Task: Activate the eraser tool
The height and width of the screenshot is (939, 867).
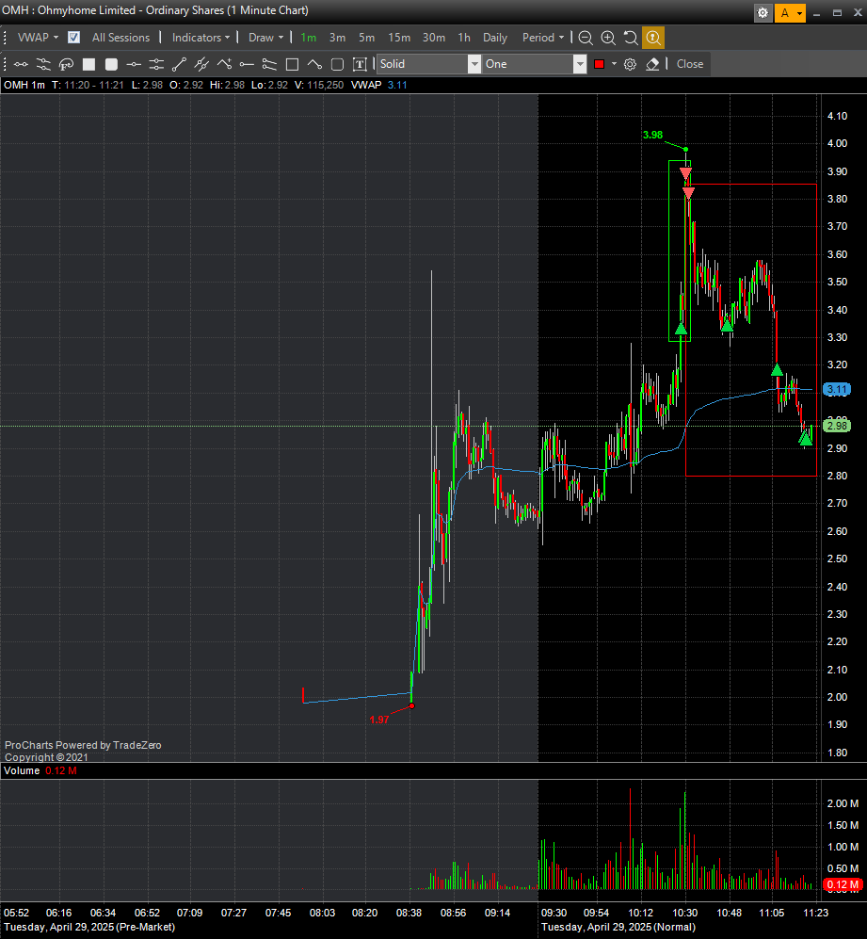Action: [x=652, y=64]
